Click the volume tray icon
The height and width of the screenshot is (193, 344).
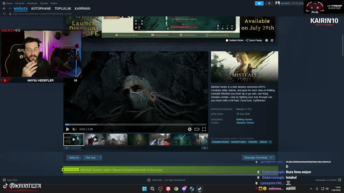point(327,189)
